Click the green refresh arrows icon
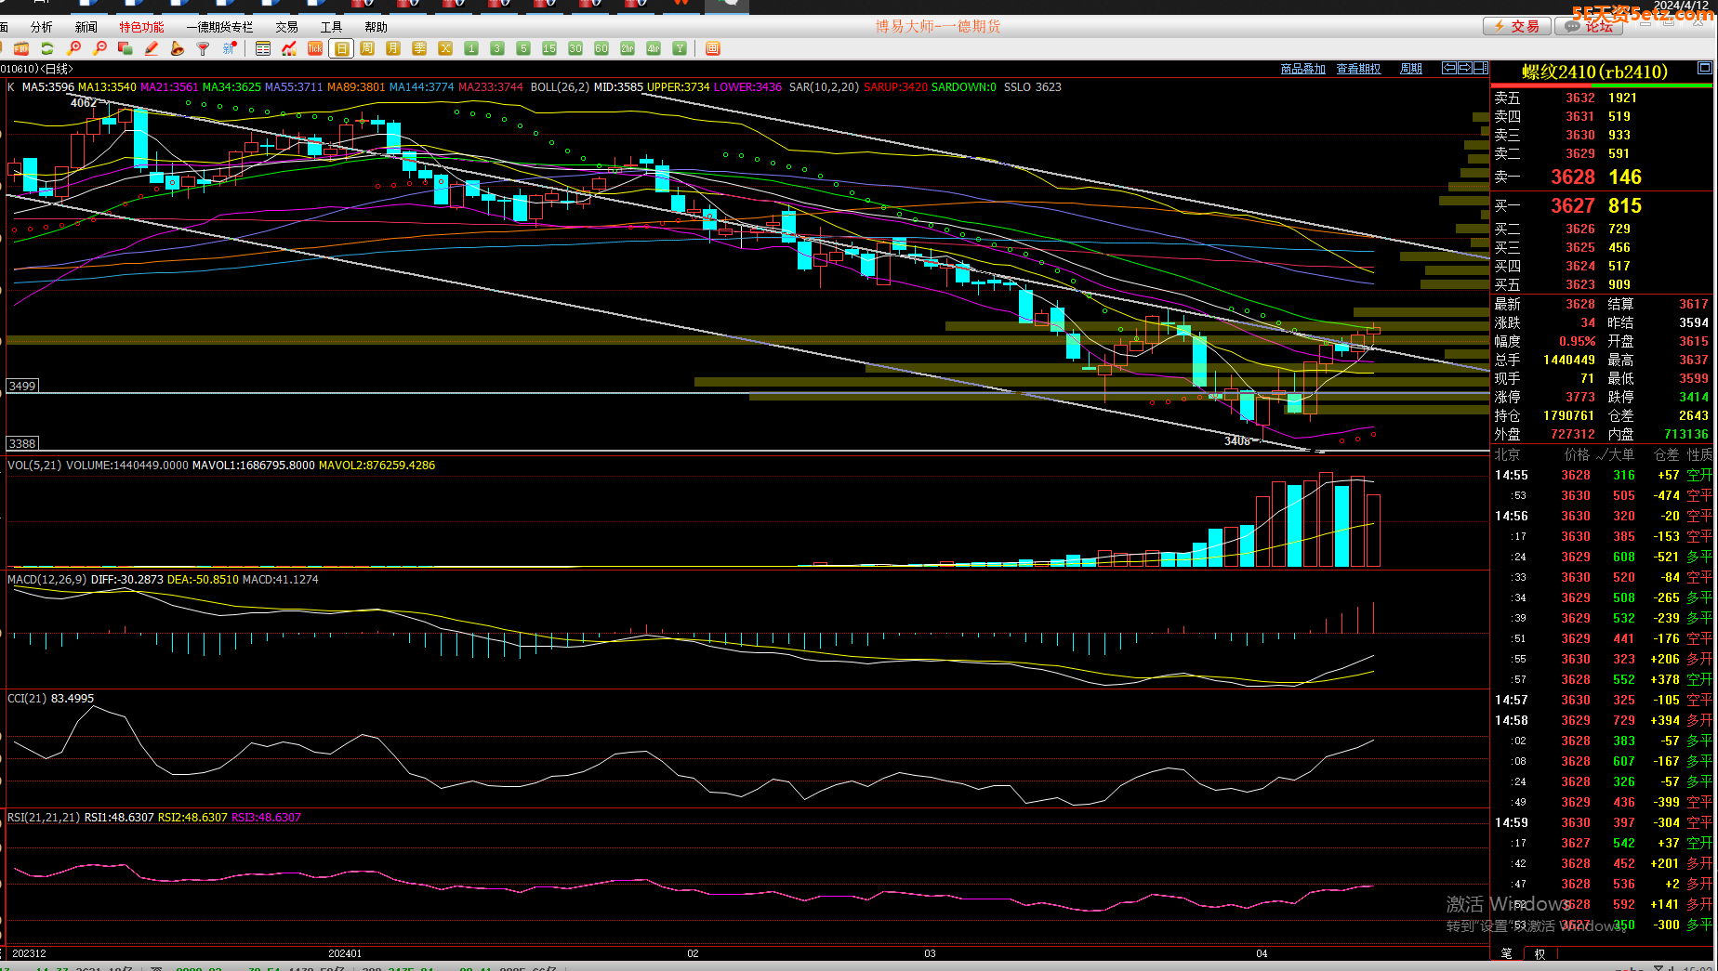The height and width of the screenshot is (971, 1718). (x=47, y=48)
